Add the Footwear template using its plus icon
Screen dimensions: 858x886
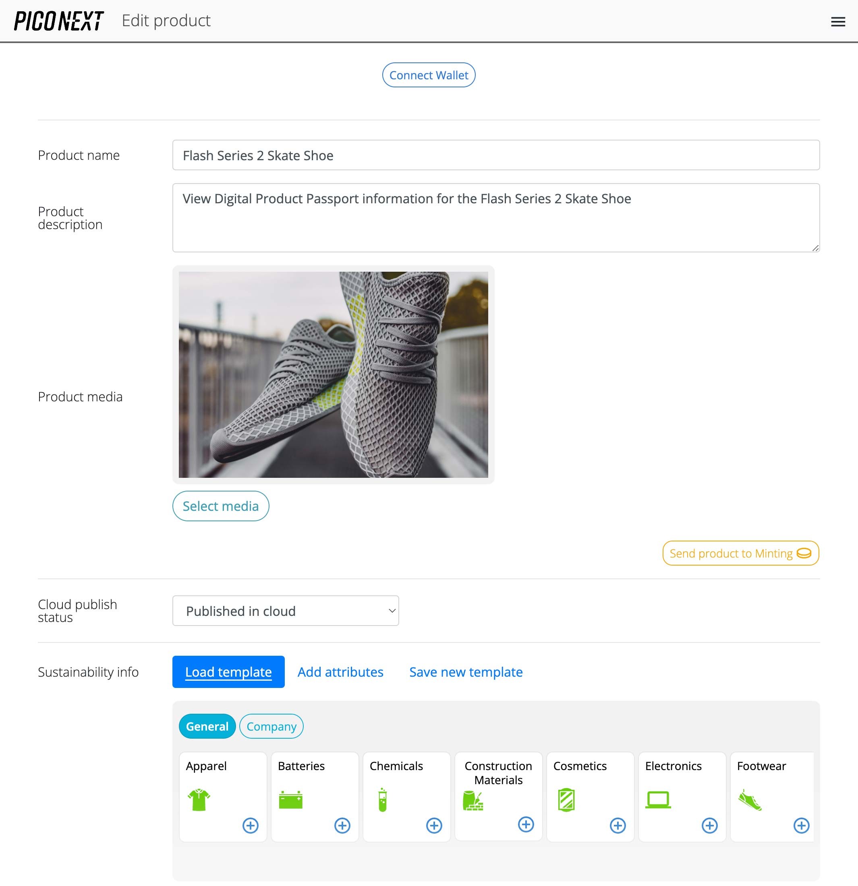tap(800, 826)
